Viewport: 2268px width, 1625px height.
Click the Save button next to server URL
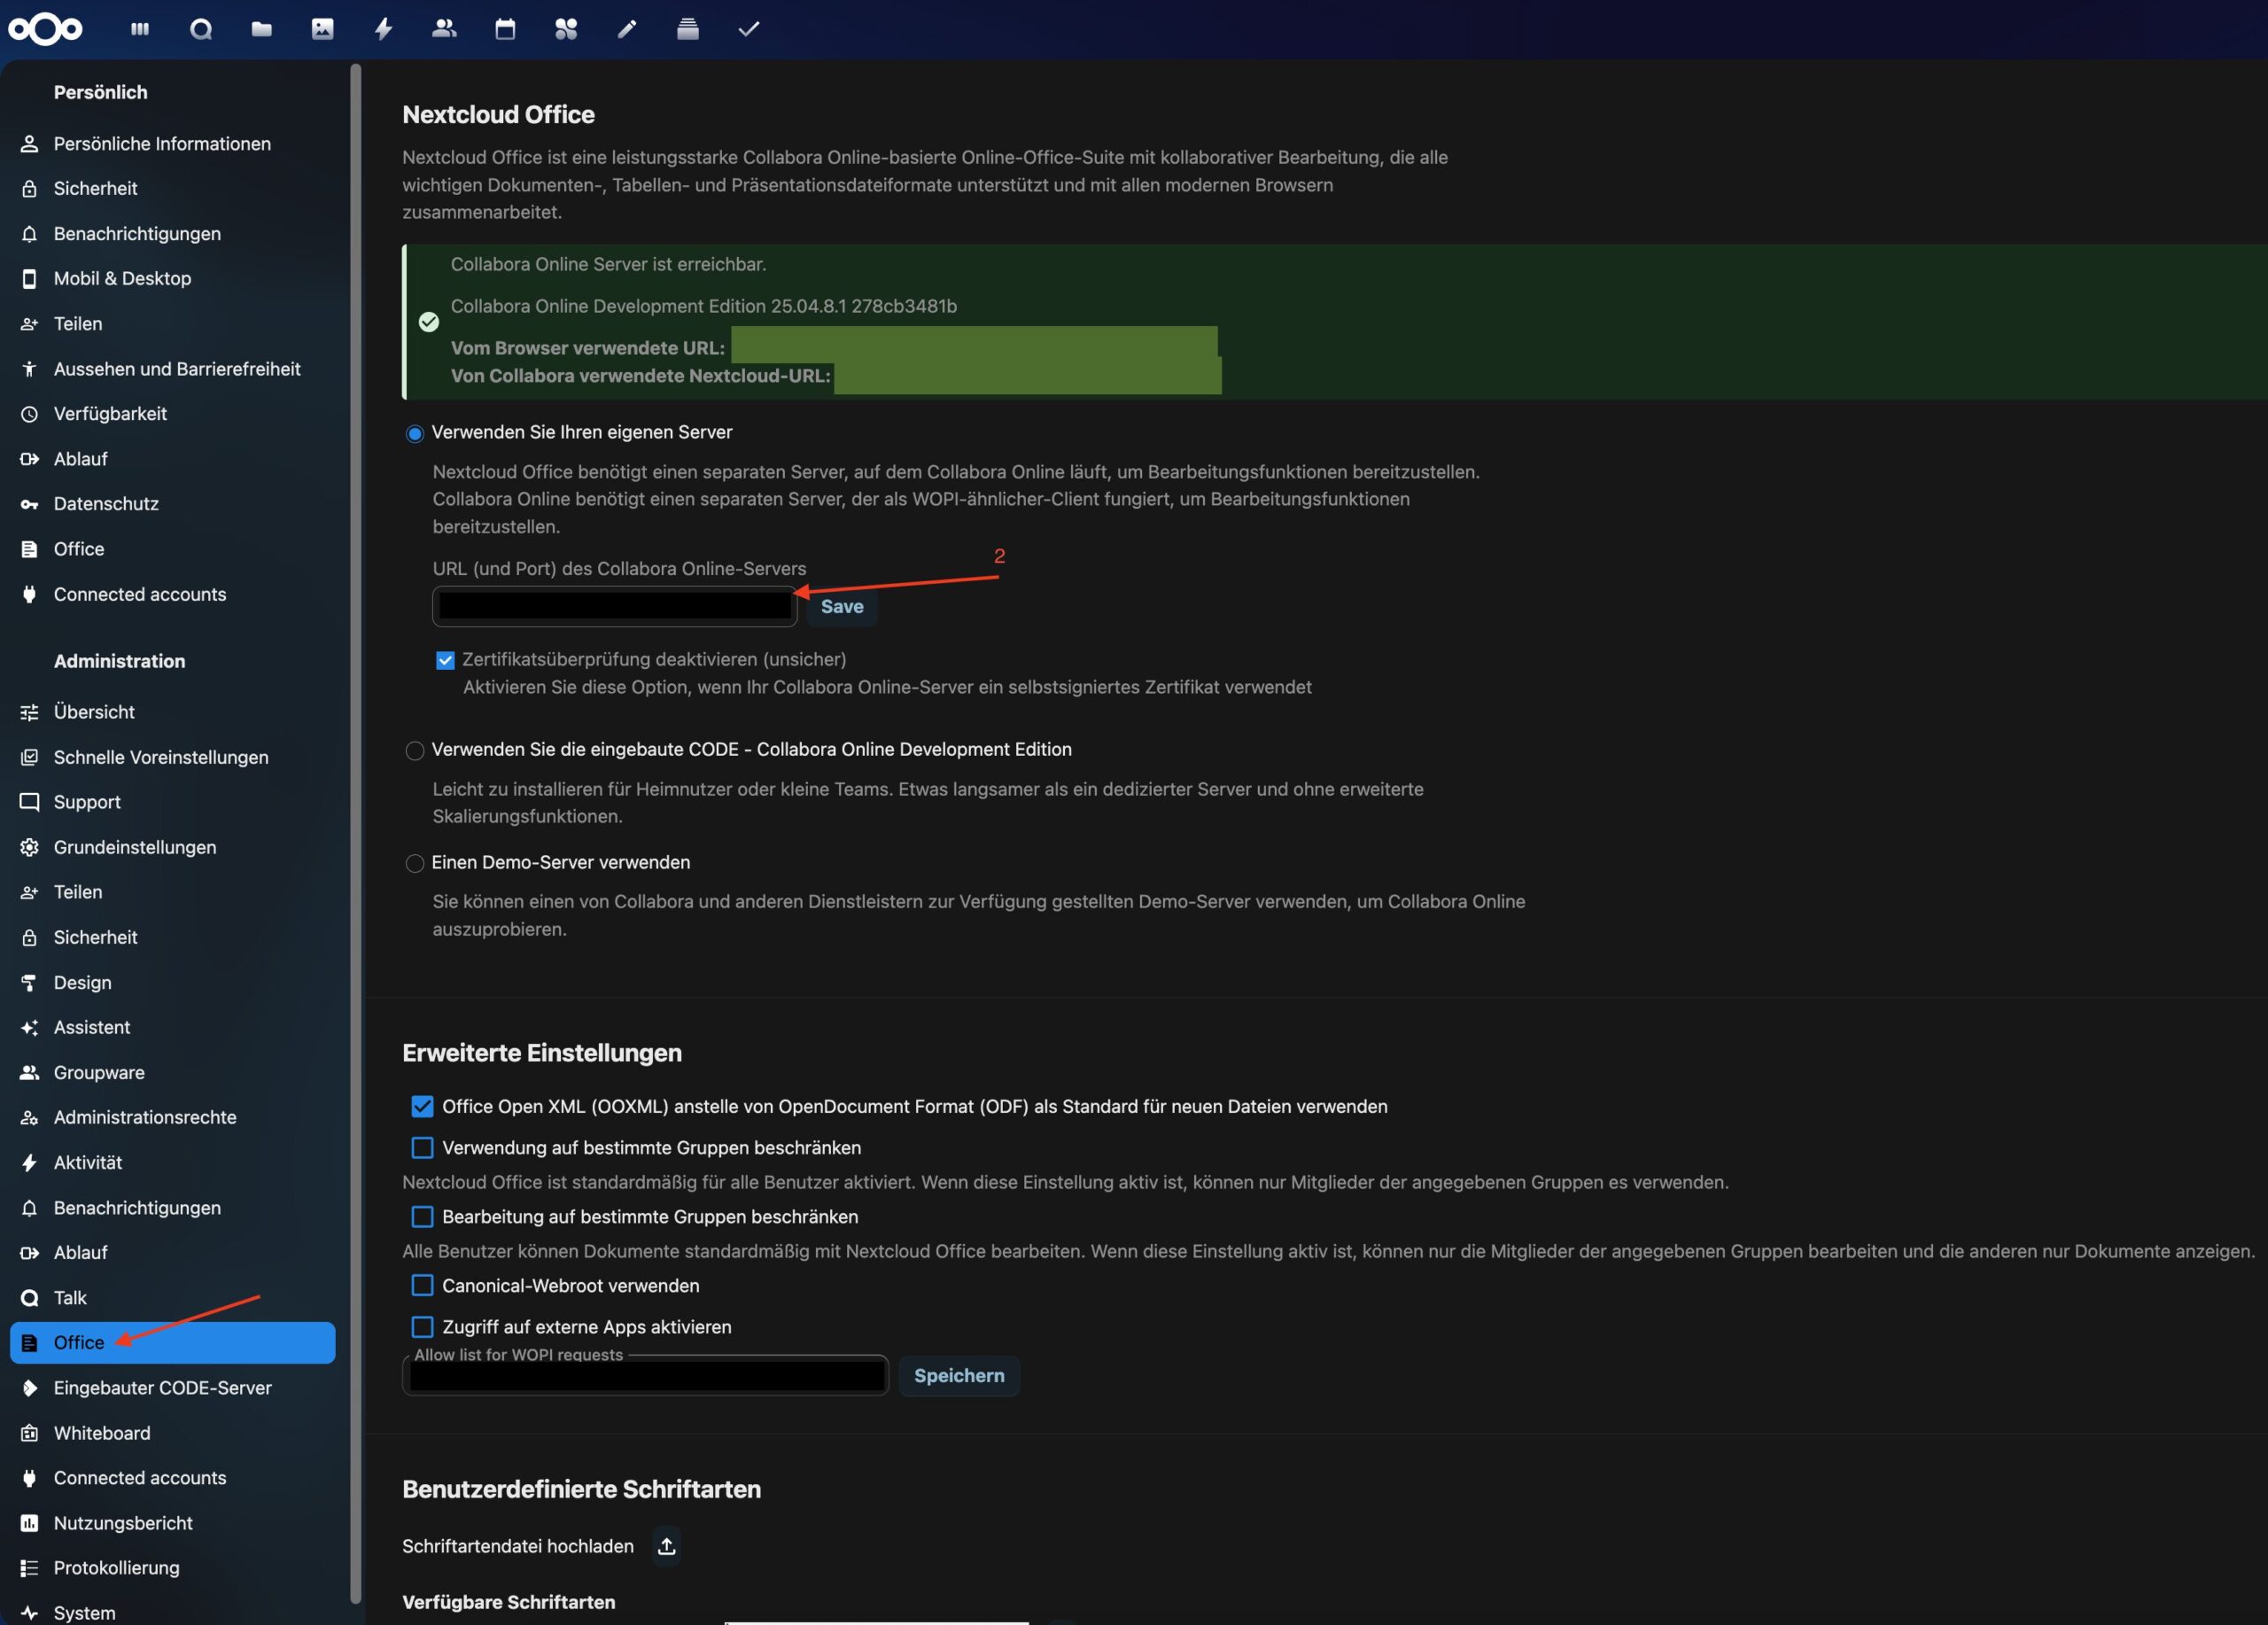(x=840, y=606)
